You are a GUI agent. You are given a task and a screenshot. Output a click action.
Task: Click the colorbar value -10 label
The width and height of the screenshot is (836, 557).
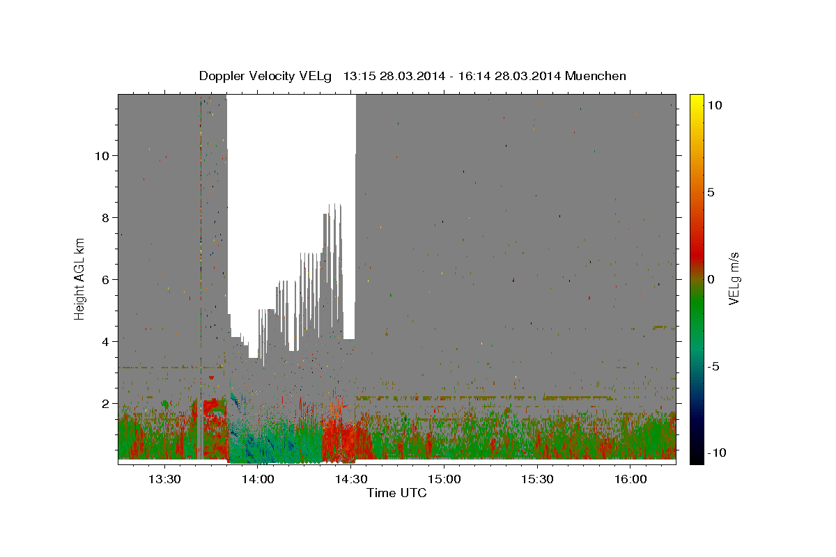point(717,453)
